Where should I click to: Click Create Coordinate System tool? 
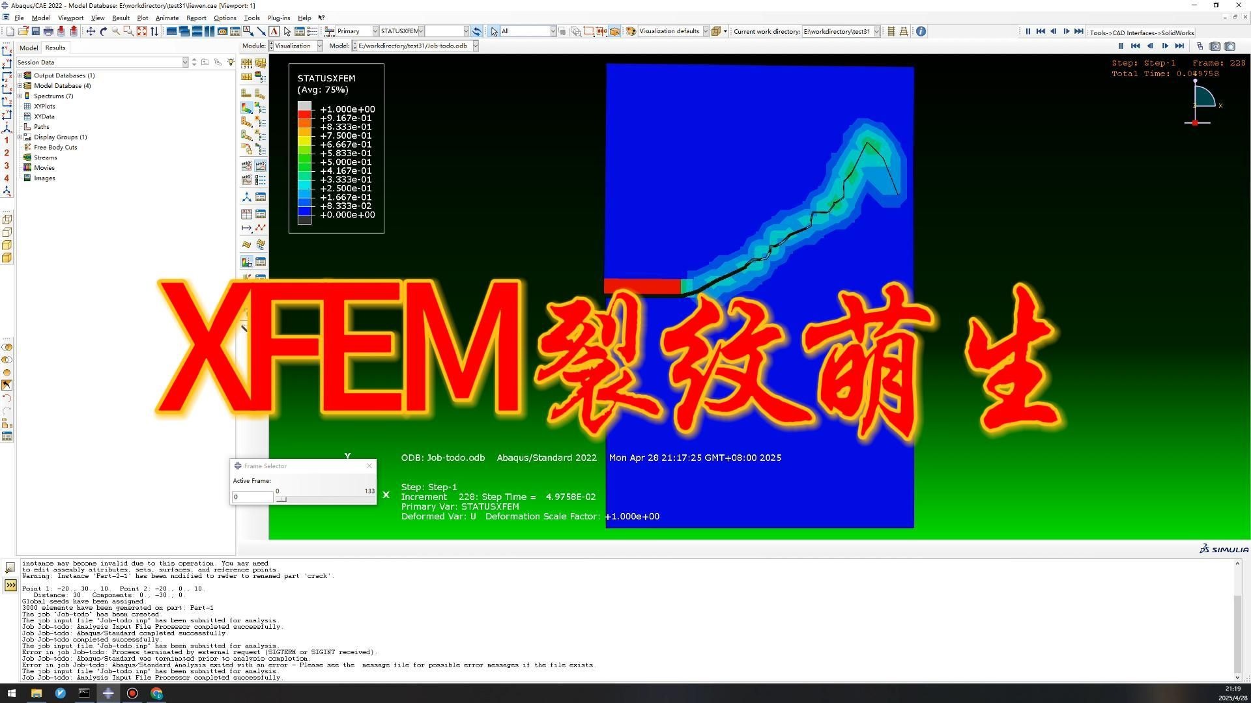(246, 197)
